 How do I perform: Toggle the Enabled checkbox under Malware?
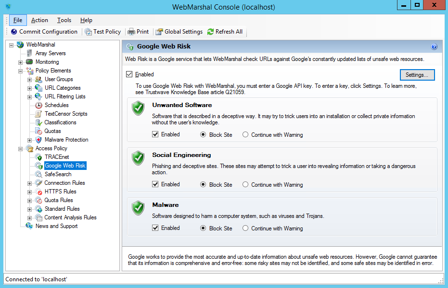155,228
